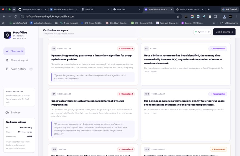Open the browser downloads icon
240x156 pixels.
point(225,17)
